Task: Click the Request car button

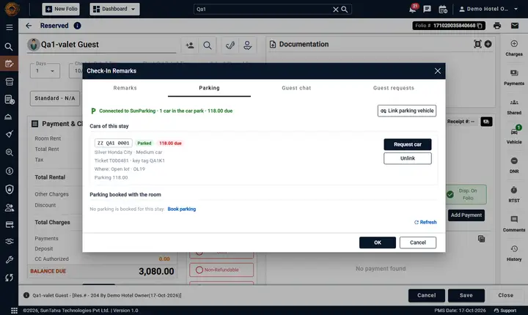Action: [x=408, y=144]
